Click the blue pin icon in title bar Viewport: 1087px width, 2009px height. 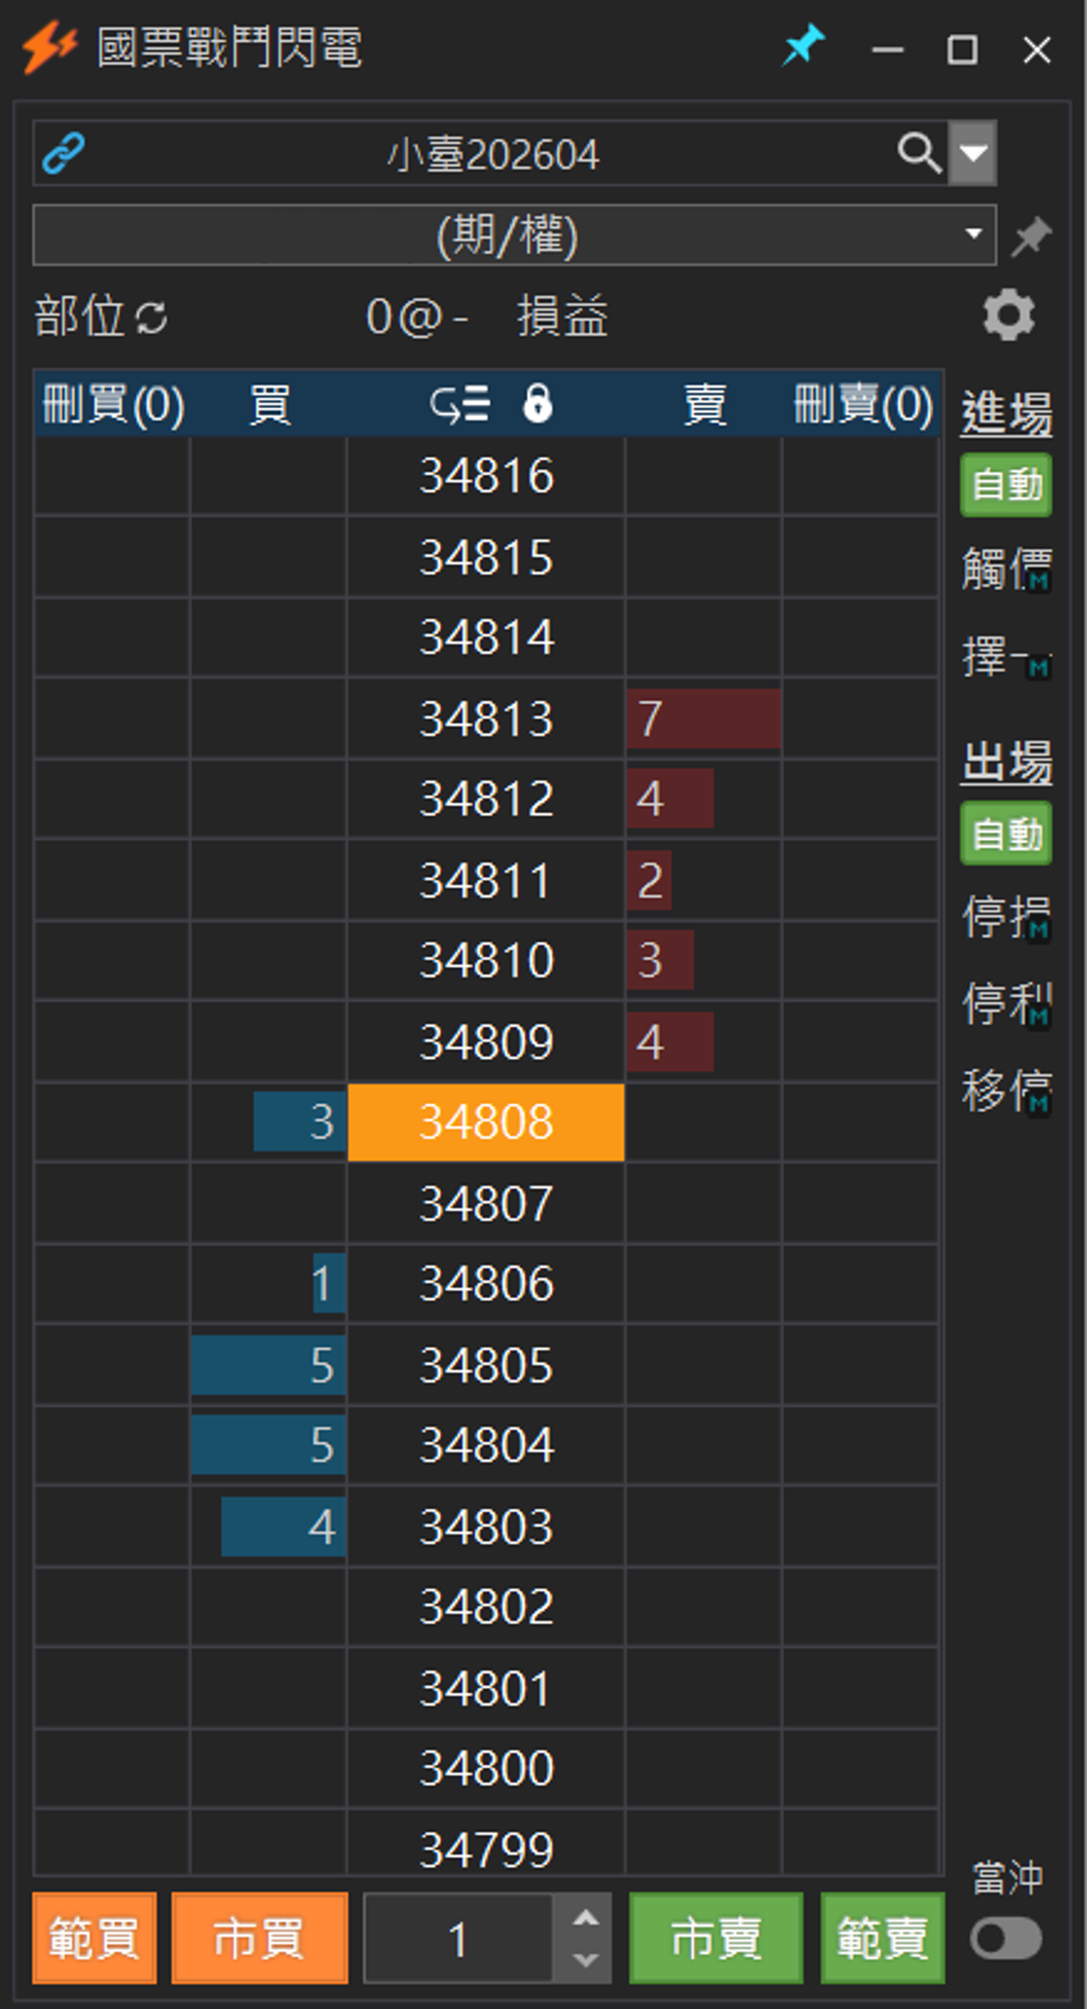(803, 46)
